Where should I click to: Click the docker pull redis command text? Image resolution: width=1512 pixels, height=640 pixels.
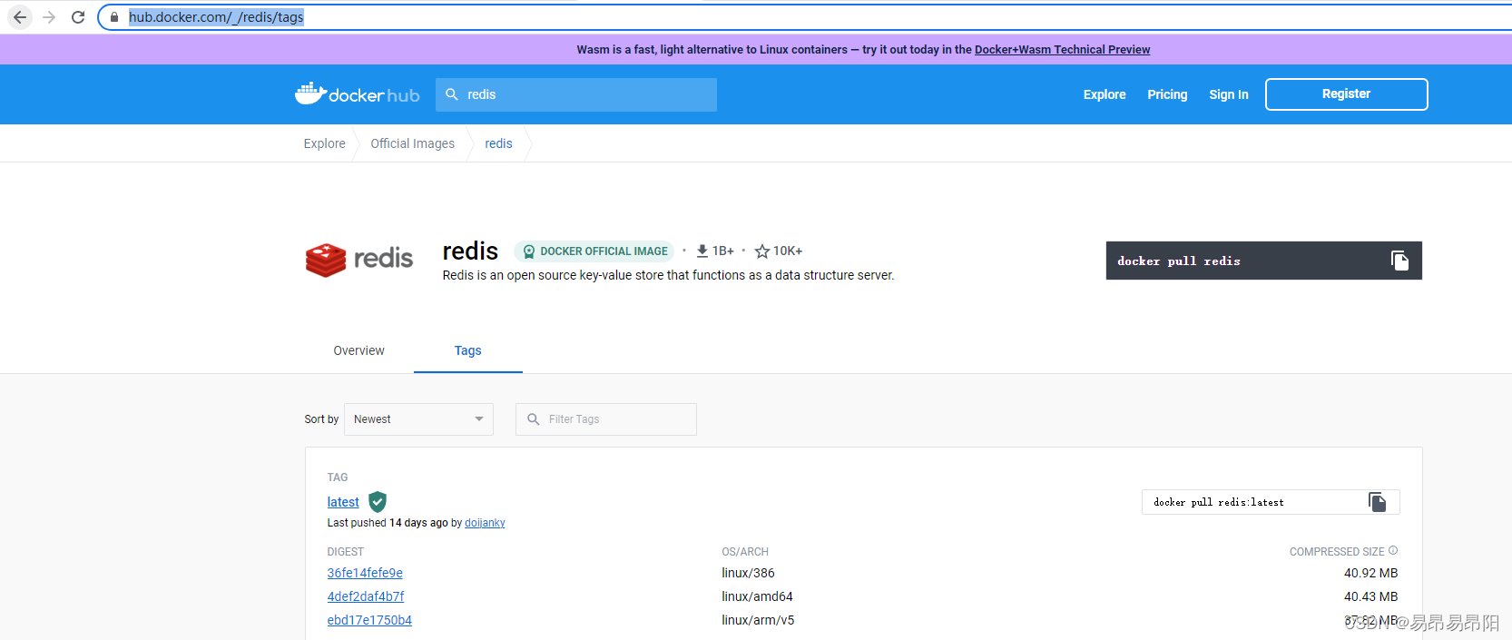(x=1179, y=261)
